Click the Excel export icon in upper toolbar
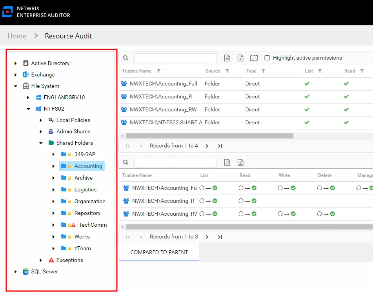 [x=240, y=58]
